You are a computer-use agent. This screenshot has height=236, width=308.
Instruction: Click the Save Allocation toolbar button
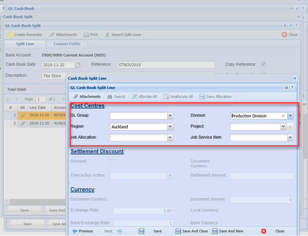coord(216,96)
